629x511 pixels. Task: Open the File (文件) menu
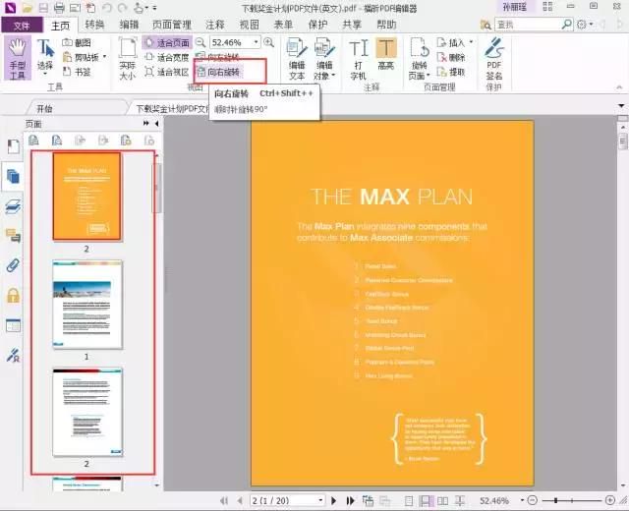tap(22, 26)
